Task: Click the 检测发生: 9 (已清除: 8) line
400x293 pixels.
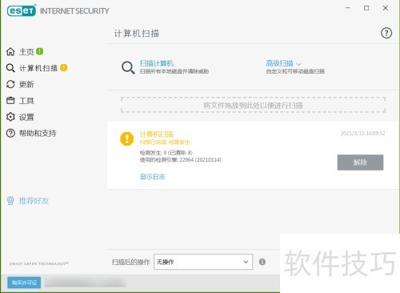Action: click(166, 153)
